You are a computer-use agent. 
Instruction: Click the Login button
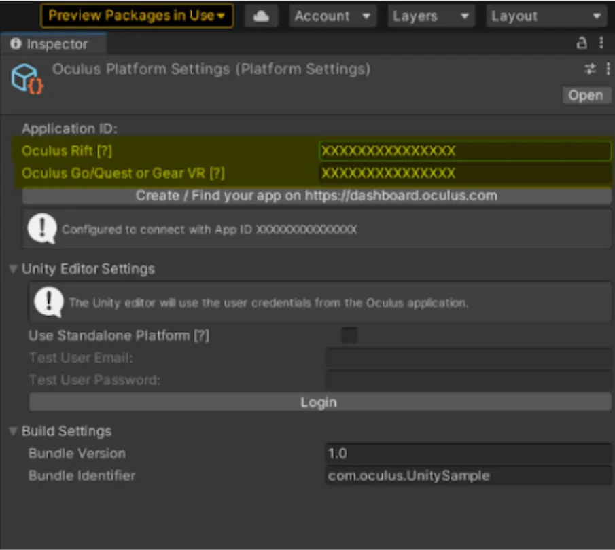pyautogui.click(x=320, y=402)
